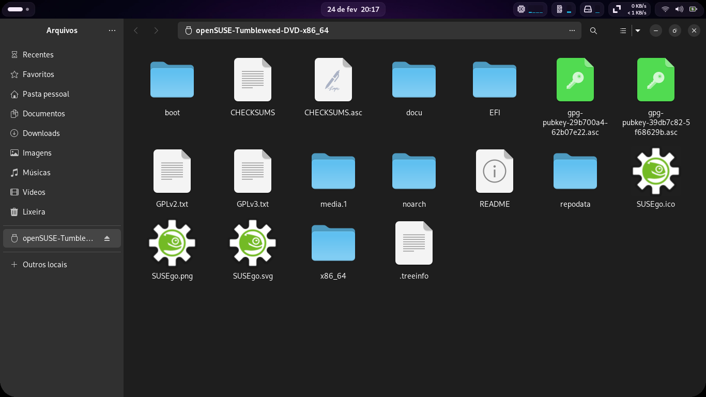The image size is (706, 397).
Task: Select the .treeinfo file icon
Action: click(414, 243)
